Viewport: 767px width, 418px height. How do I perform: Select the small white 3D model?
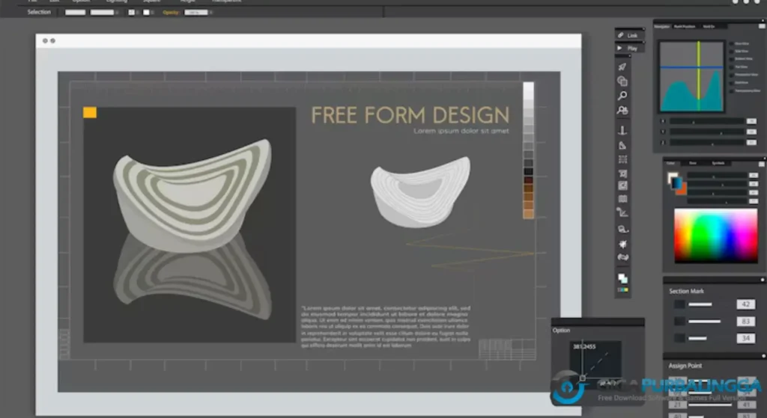point(421,191)
